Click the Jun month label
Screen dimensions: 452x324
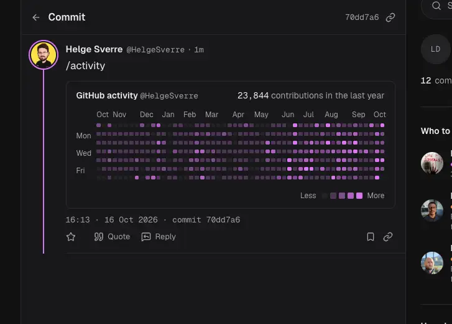288,115
